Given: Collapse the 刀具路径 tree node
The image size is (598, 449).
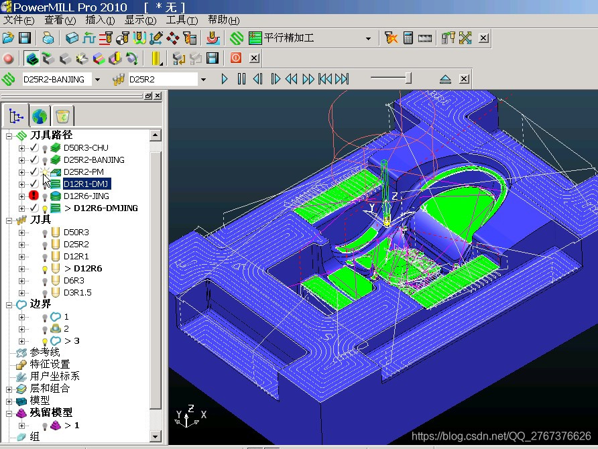Looking at the screenshot, I should pyautogui.click(x=9, y=135).
